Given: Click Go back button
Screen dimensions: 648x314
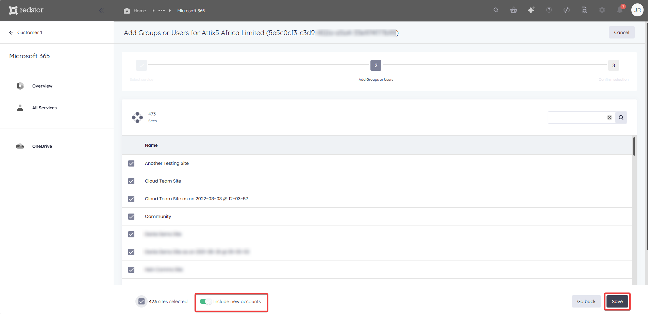Looking at the screenshot, I should (586, 301).
